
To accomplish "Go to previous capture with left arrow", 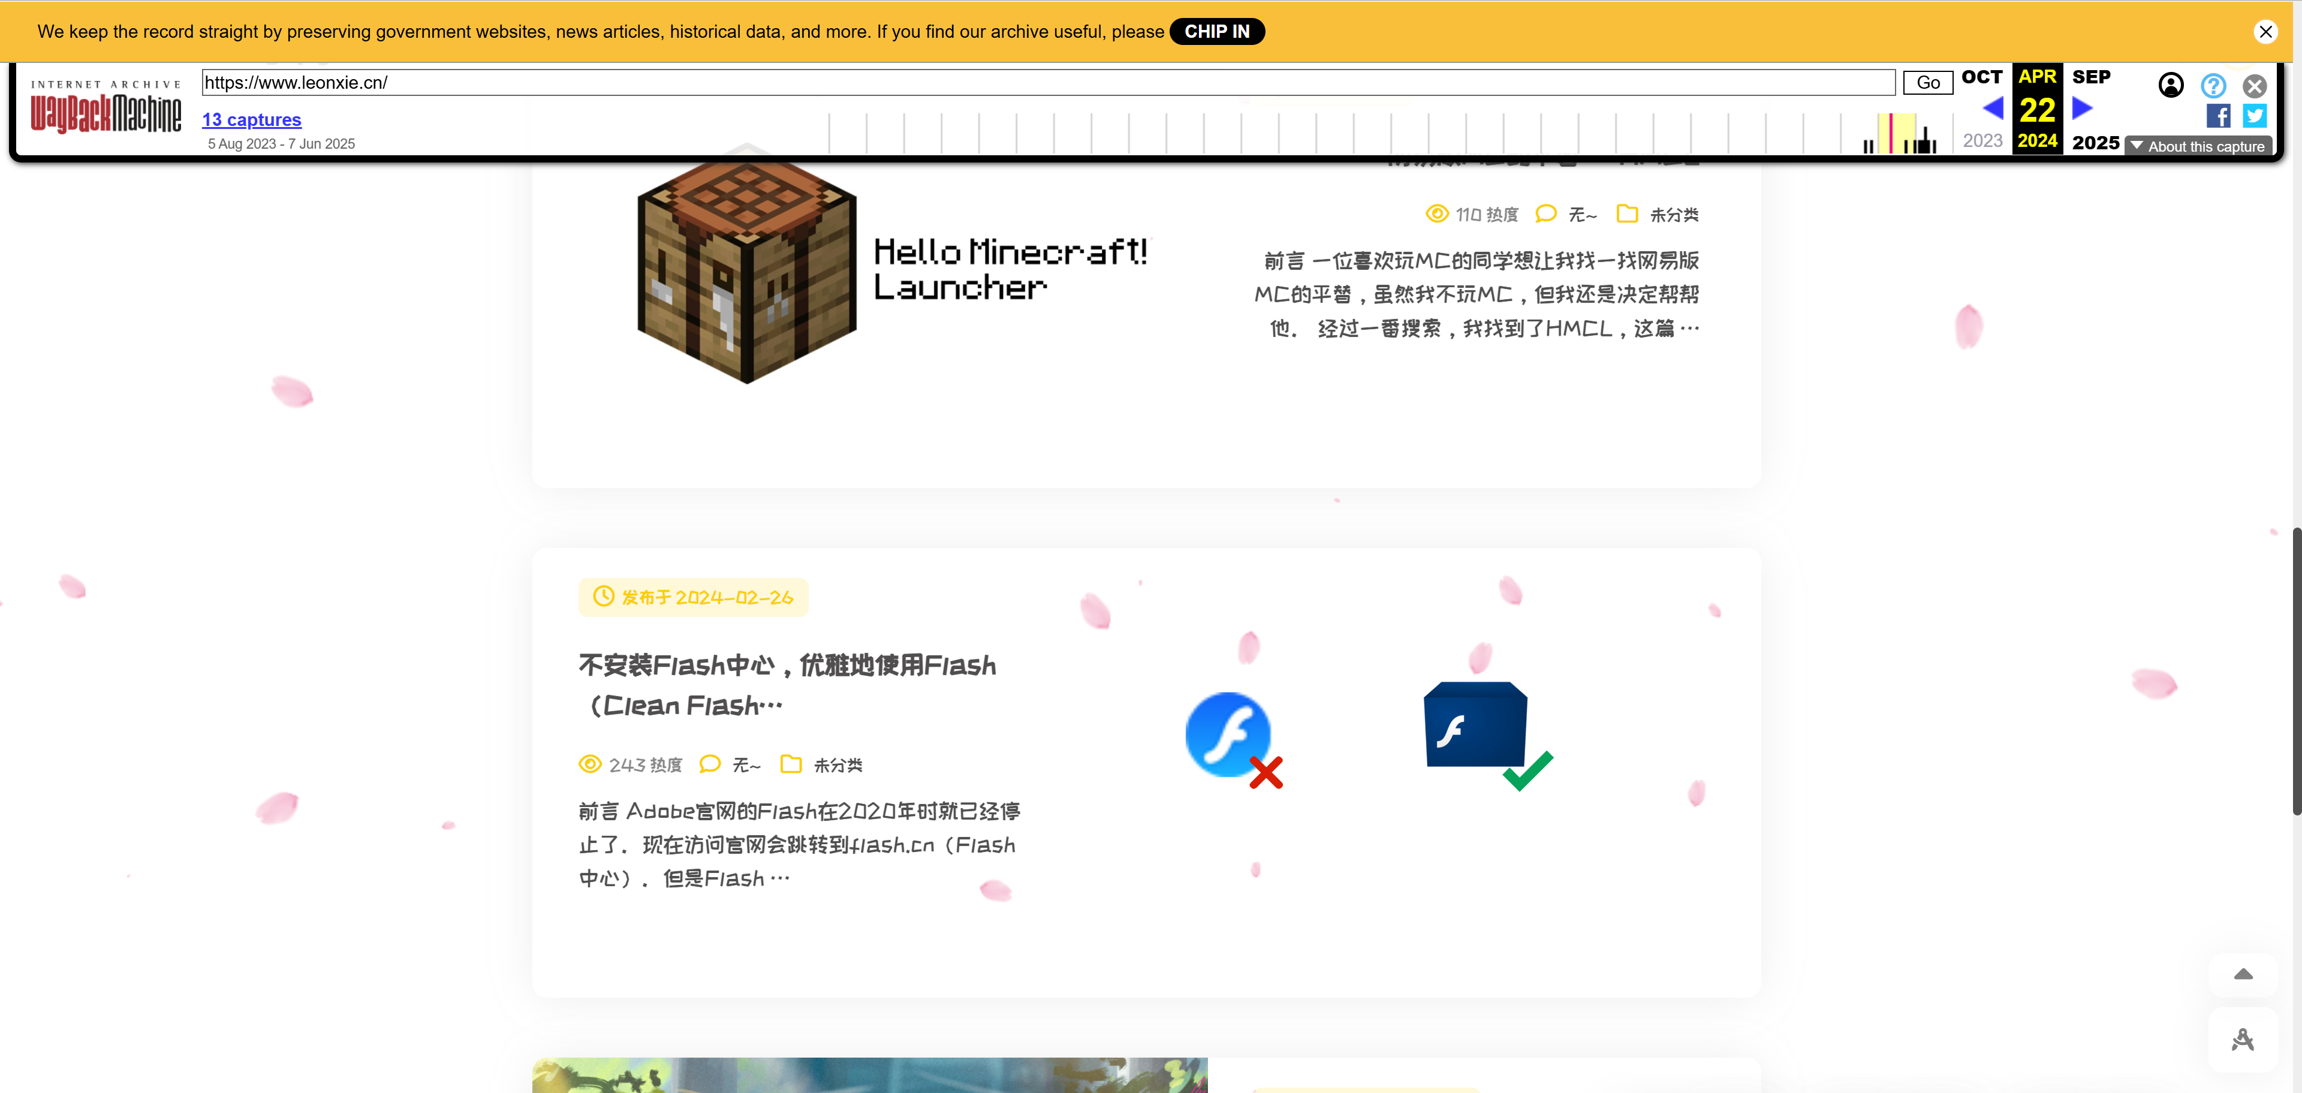I will [x=1993, y=108].
